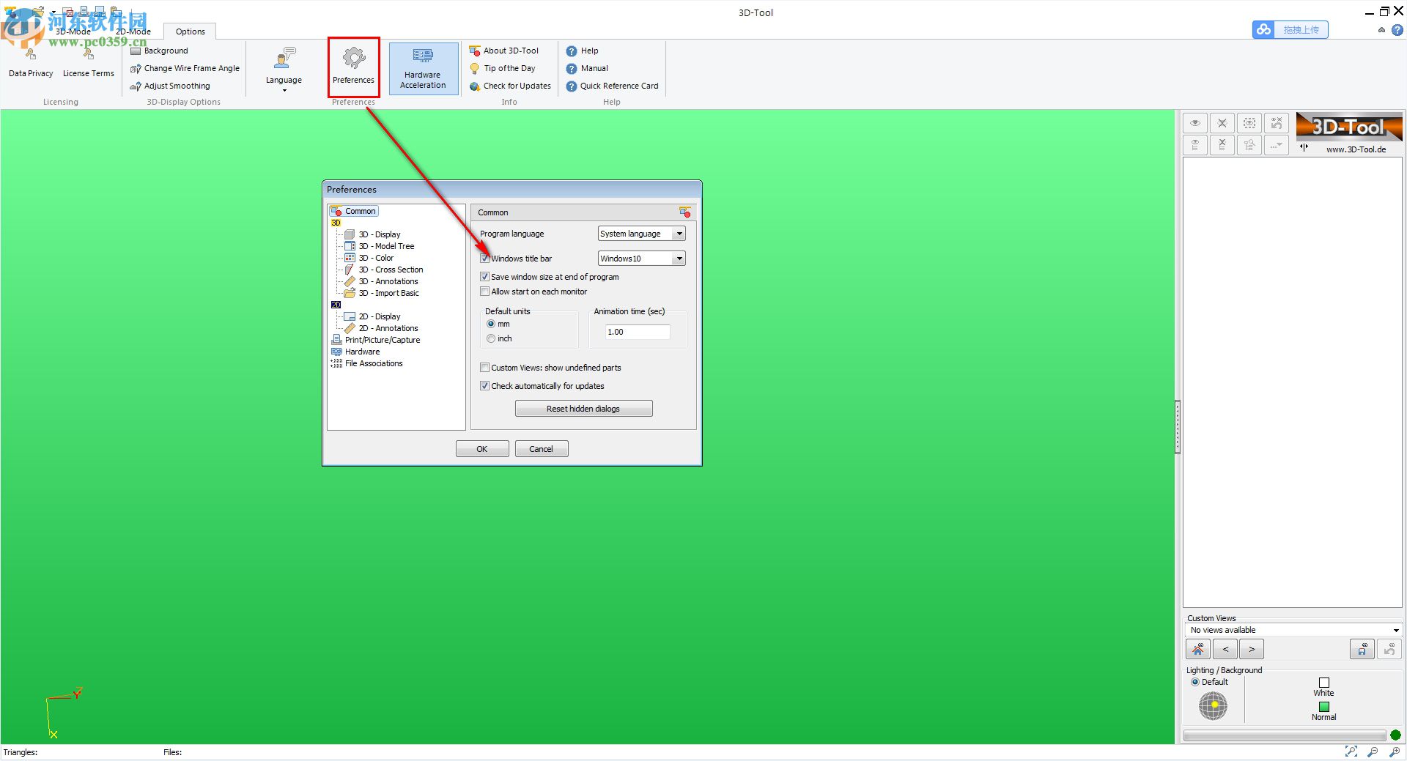Select the inch radio button
The width and height of the screenshot is (1407, 761).
(x=491, y=338)
